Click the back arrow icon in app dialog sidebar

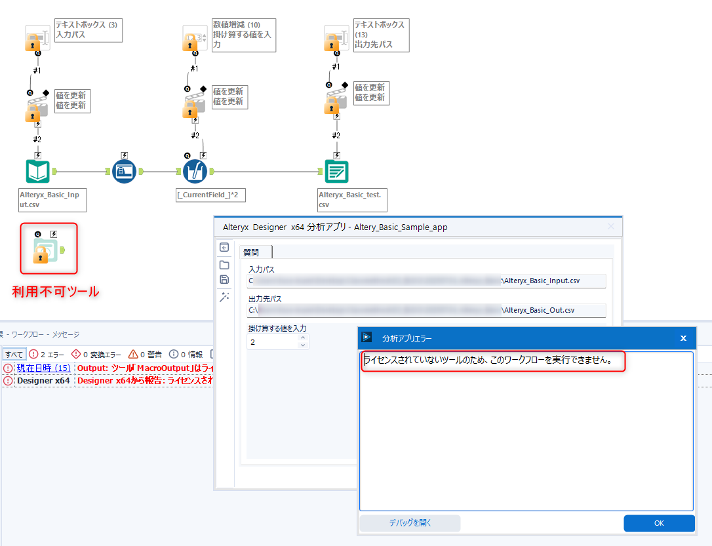point(224,247)
